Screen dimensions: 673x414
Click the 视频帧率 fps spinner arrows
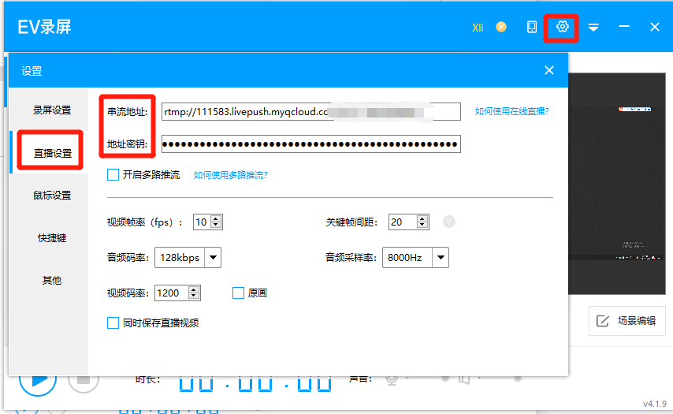(216, 222)
